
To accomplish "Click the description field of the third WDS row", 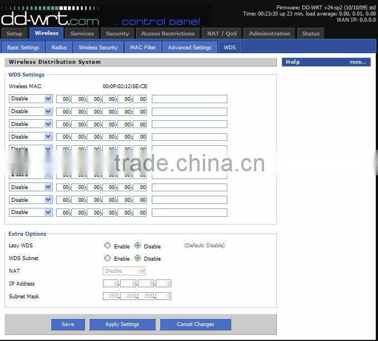I will [x=190, y=124].
